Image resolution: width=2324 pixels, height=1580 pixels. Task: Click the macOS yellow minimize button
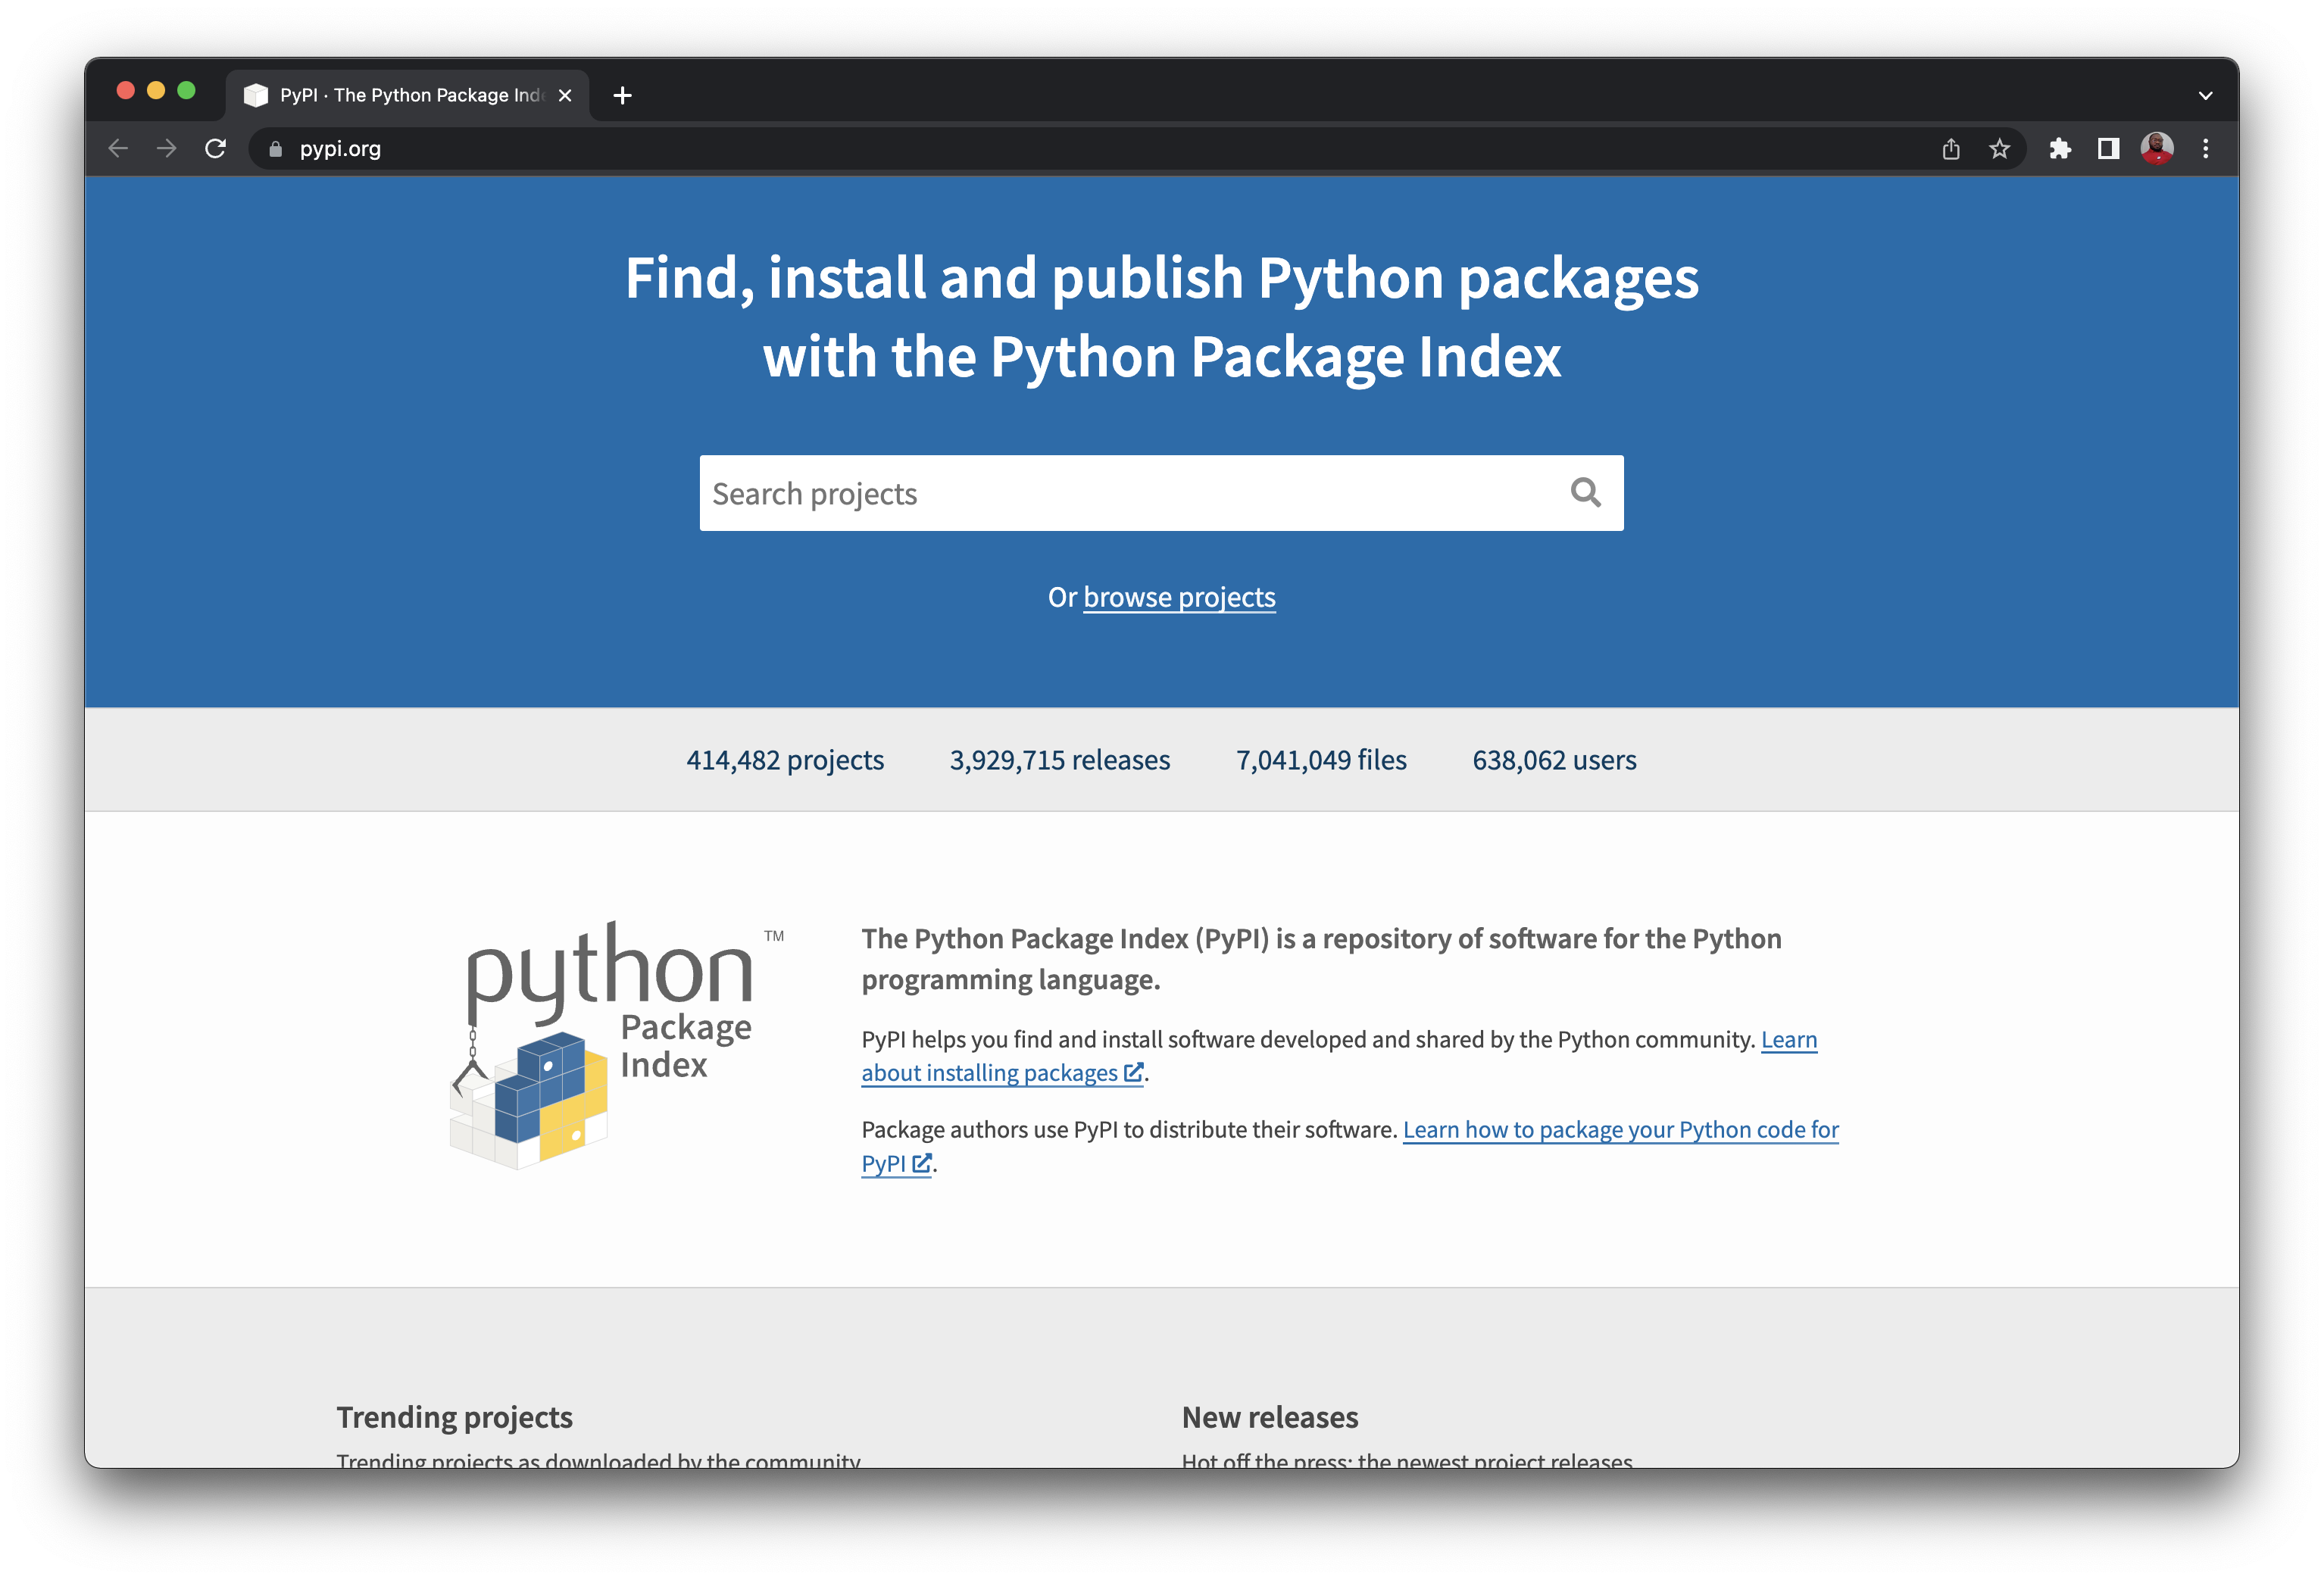point(156,90)
